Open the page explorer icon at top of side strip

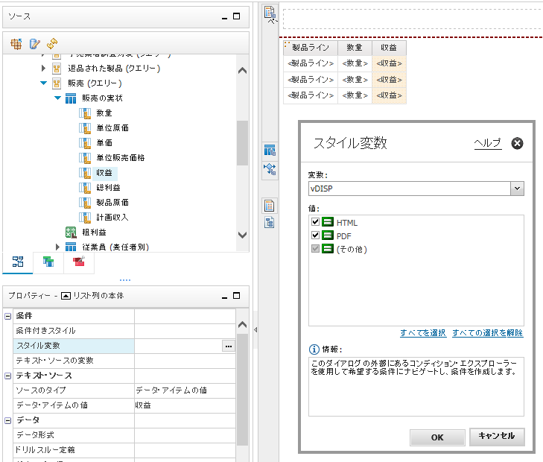click(x=270, y=13)
